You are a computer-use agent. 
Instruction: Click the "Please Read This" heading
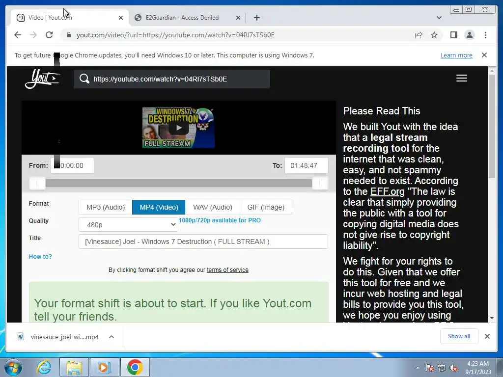381,111
